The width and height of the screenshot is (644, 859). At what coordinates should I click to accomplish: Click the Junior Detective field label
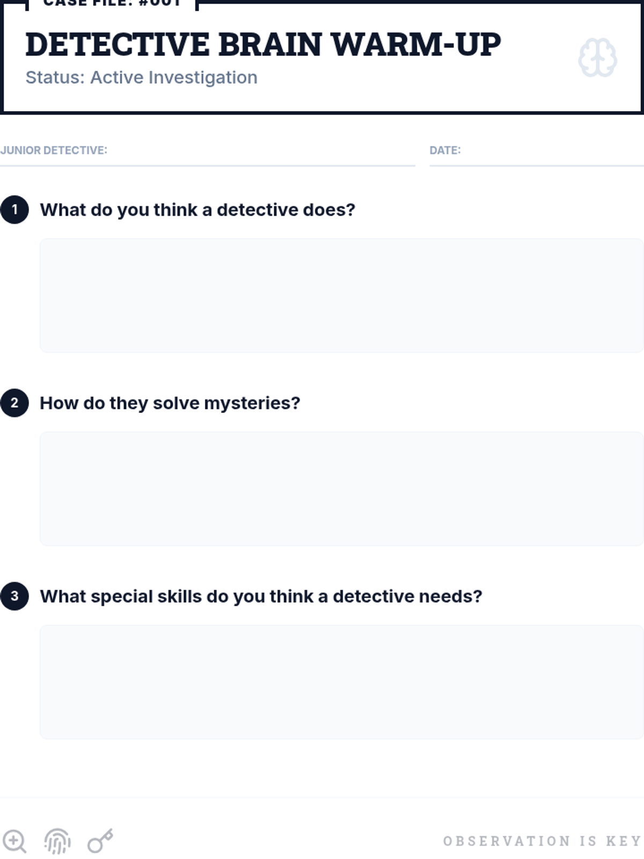click(54, 150)
